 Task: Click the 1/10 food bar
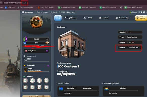tap(36, 43)
